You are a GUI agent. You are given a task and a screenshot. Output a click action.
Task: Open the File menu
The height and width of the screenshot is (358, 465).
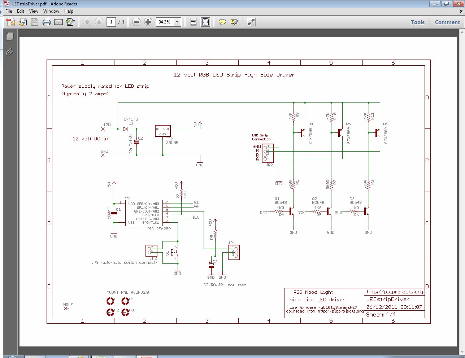coord(9,11)
